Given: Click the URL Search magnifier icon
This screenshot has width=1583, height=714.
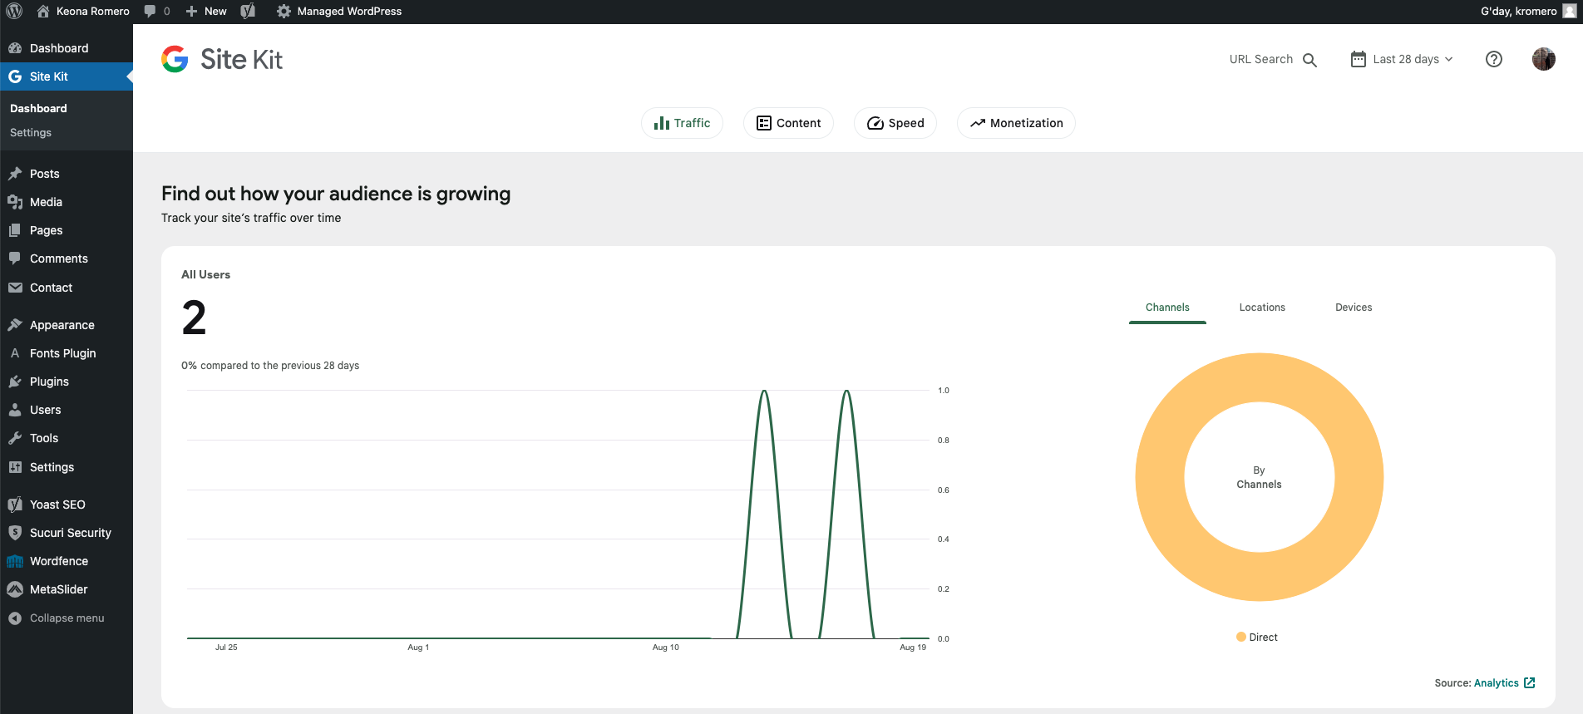Looking at the screenshot, I should click(1309, 60).
